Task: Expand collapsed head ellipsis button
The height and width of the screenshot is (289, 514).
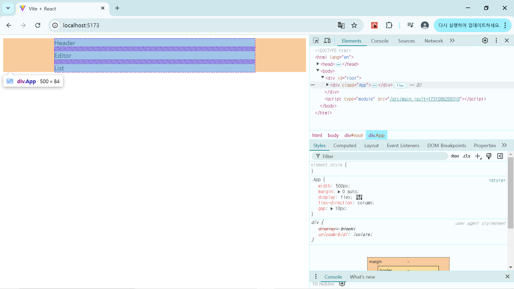Action: [x=338, y=64]
